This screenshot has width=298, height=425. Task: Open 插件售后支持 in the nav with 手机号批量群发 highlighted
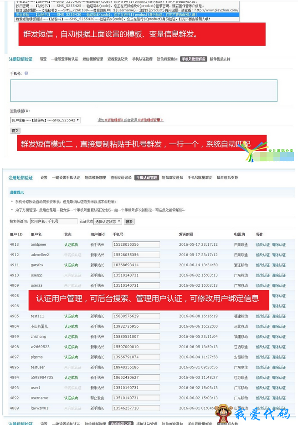pos(220,59)
